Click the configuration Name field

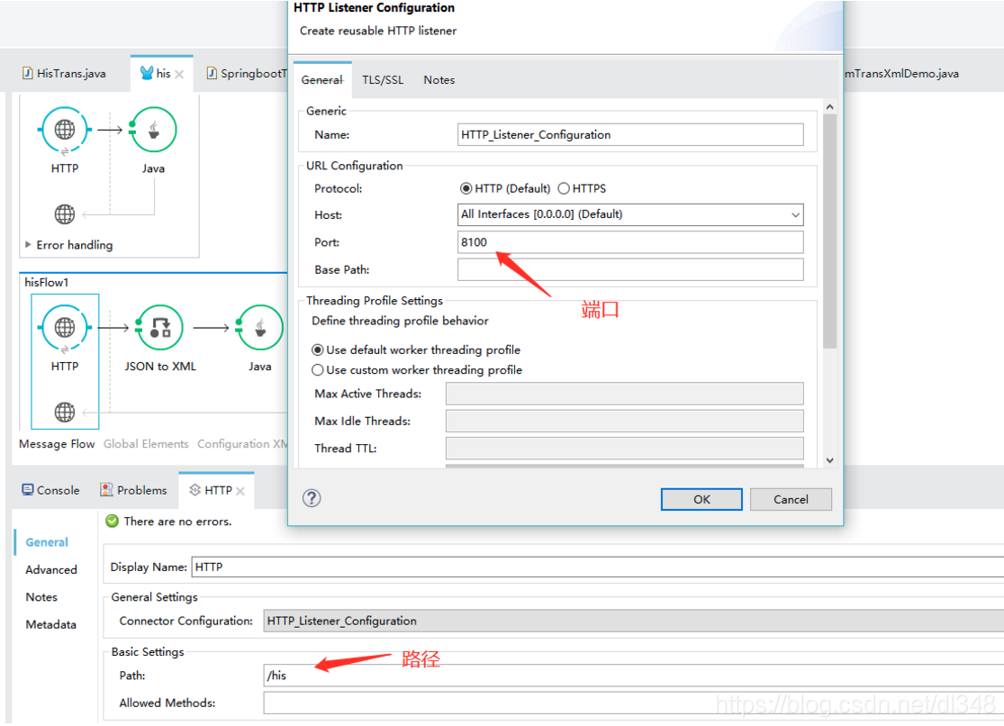630,134
